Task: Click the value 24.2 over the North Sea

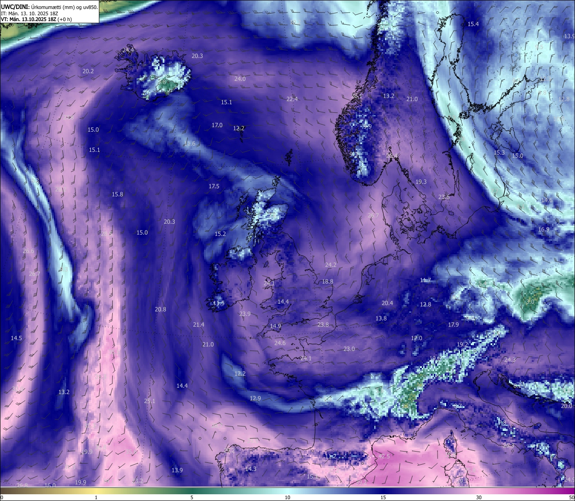Action: tap(331, 265)
